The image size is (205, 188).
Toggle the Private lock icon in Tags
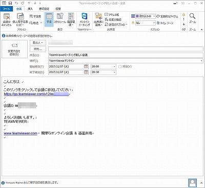tap(183, 14)
